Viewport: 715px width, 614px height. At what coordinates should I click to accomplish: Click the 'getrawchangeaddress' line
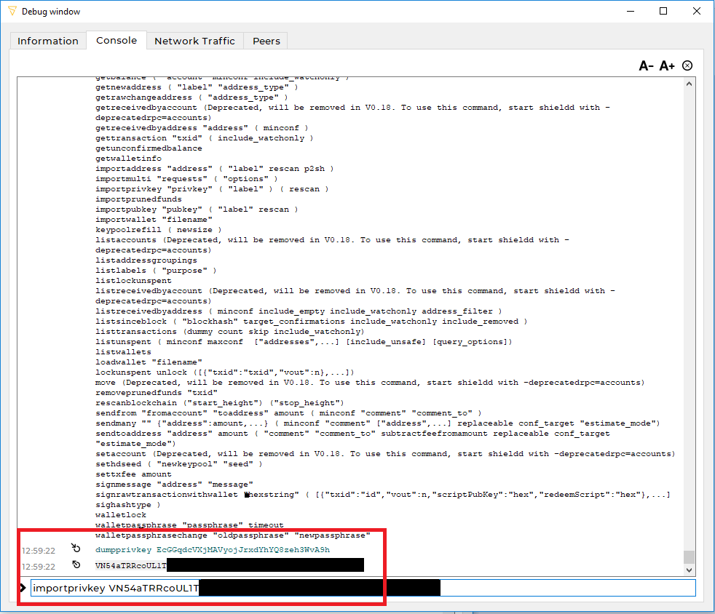pos(192,97)
